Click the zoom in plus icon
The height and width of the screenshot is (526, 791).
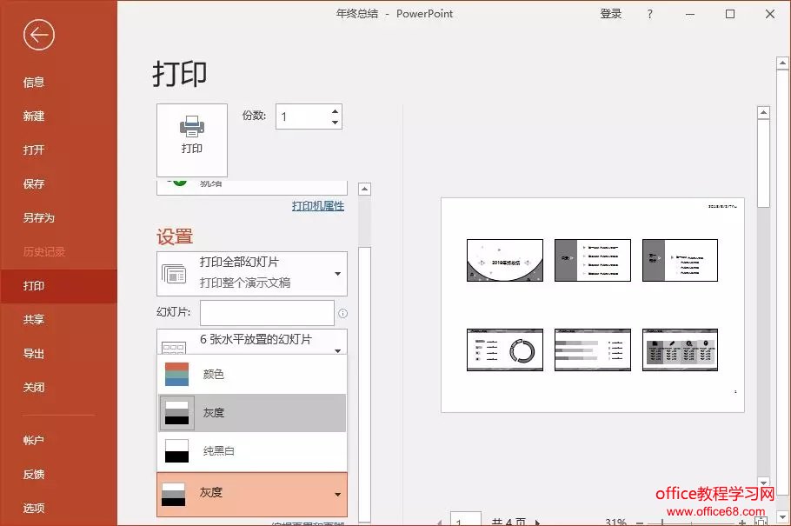[741, 523]
